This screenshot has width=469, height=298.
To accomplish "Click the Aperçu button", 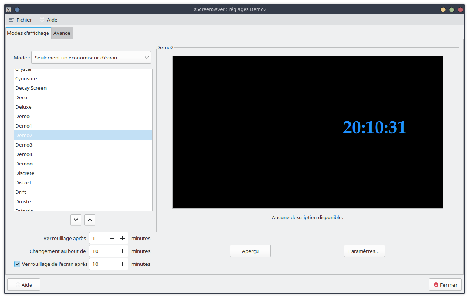I will coord(250,251).
